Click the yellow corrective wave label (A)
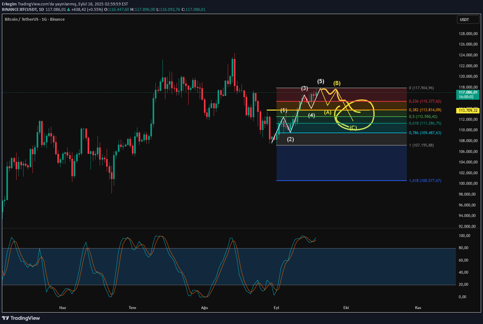Screen dimensions: 483x324 [x=328, y=112]
